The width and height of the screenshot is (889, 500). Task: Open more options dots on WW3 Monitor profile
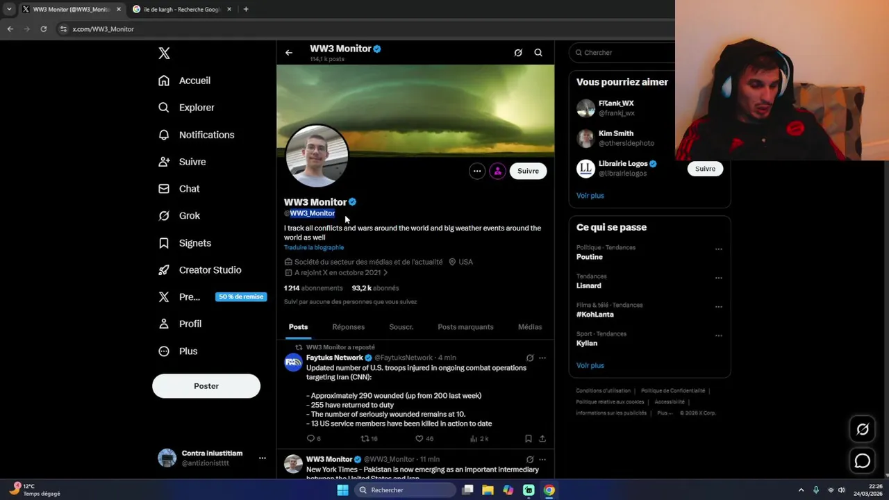coord(477,171)
